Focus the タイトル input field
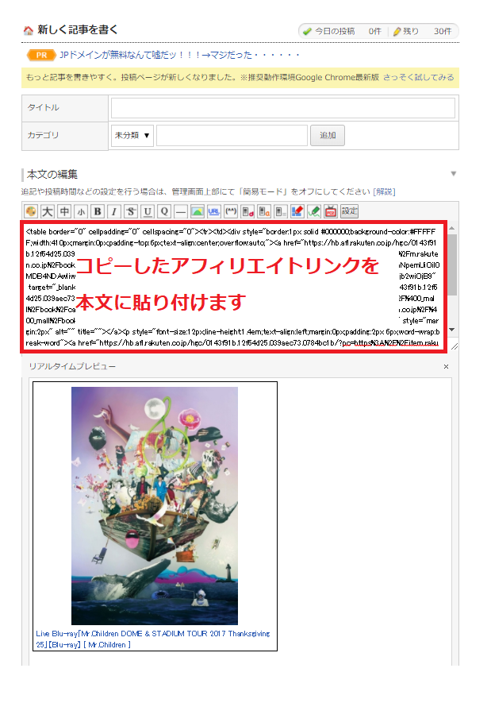Viewport: 491px width, 703px height. [283, 108]
